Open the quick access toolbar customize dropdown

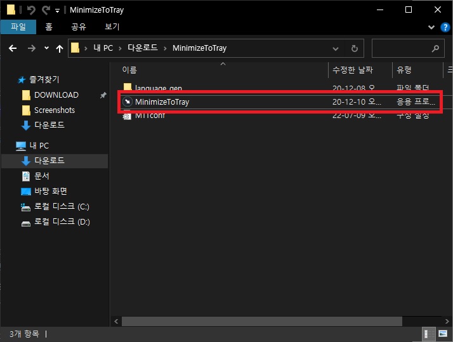57,11
